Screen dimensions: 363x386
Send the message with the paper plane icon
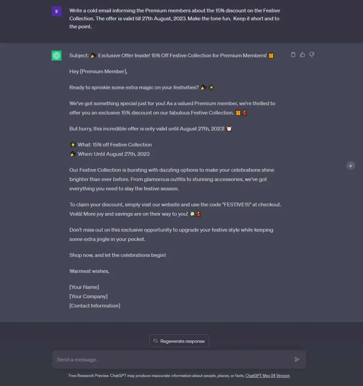point(297,359)
